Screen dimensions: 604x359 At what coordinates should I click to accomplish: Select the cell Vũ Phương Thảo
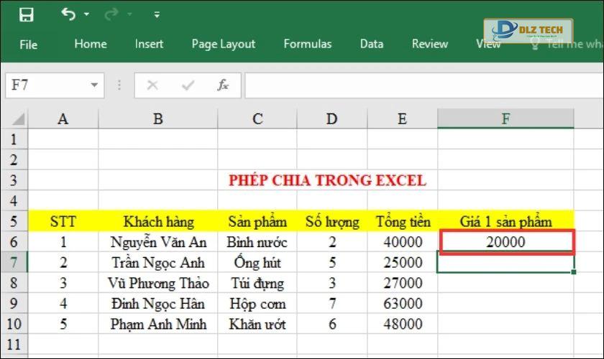coord(158,283)
